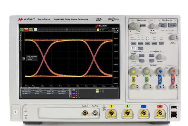Push the Horizontal Zoom button
Screen dimensions: 188x126
(x=143, y=26)
